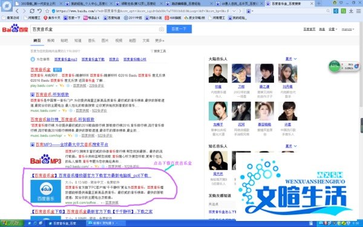Open the browser hamburger menu icon

tap(358, 11)
